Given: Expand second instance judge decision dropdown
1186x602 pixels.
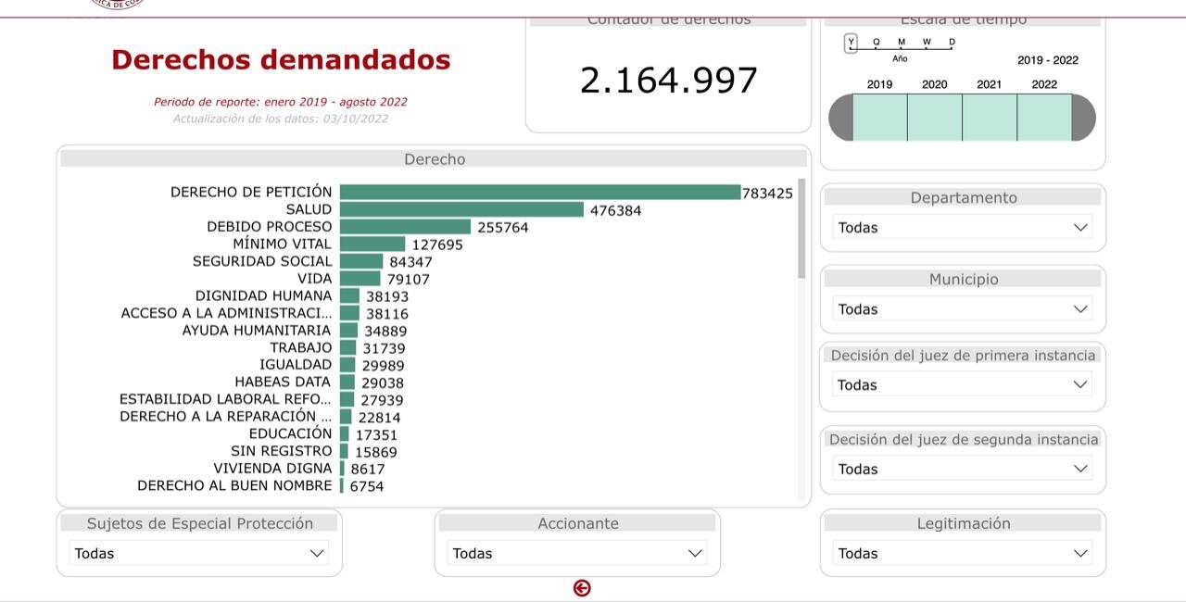Looking at the screenshot, I should tap(962, 470).
